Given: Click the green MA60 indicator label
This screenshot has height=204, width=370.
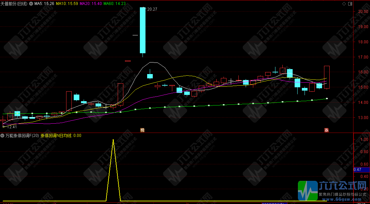Looking at the screenshot, I should pos(115,4).
